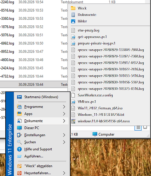Switch Explorer to large icons view button
This screenshot has width=151, height=176.
(145, 127)
